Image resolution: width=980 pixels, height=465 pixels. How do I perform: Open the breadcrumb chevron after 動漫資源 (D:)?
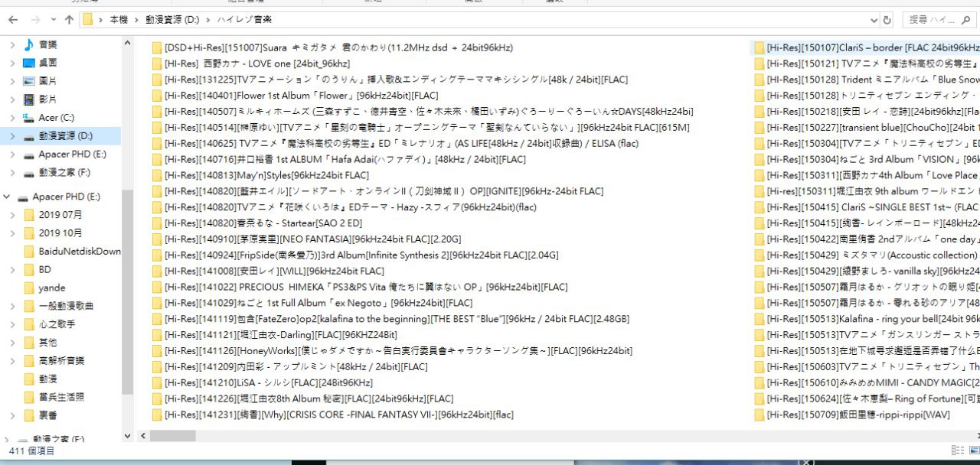pyautogui.click(x=210, y=20)
